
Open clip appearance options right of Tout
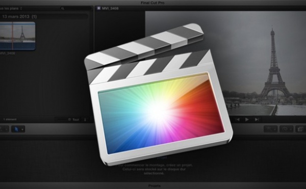click(x=85, y=119)
